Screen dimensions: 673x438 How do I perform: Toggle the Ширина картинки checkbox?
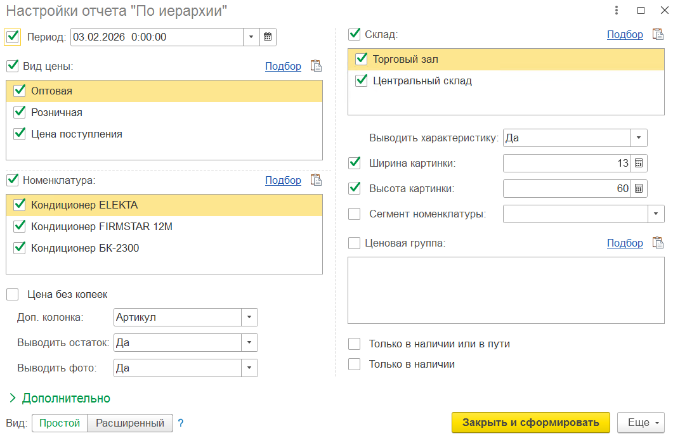(x=355, y=163)
